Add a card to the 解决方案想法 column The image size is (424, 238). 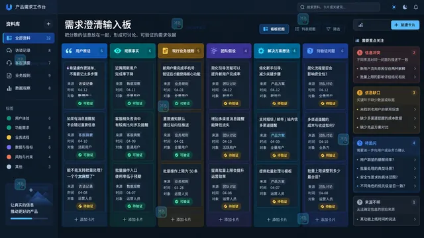(277, 219)
